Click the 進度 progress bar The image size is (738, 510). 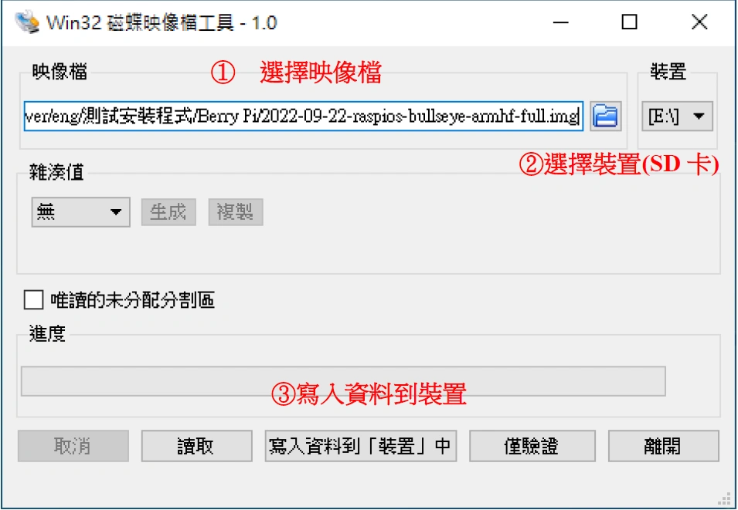(343, 381)
